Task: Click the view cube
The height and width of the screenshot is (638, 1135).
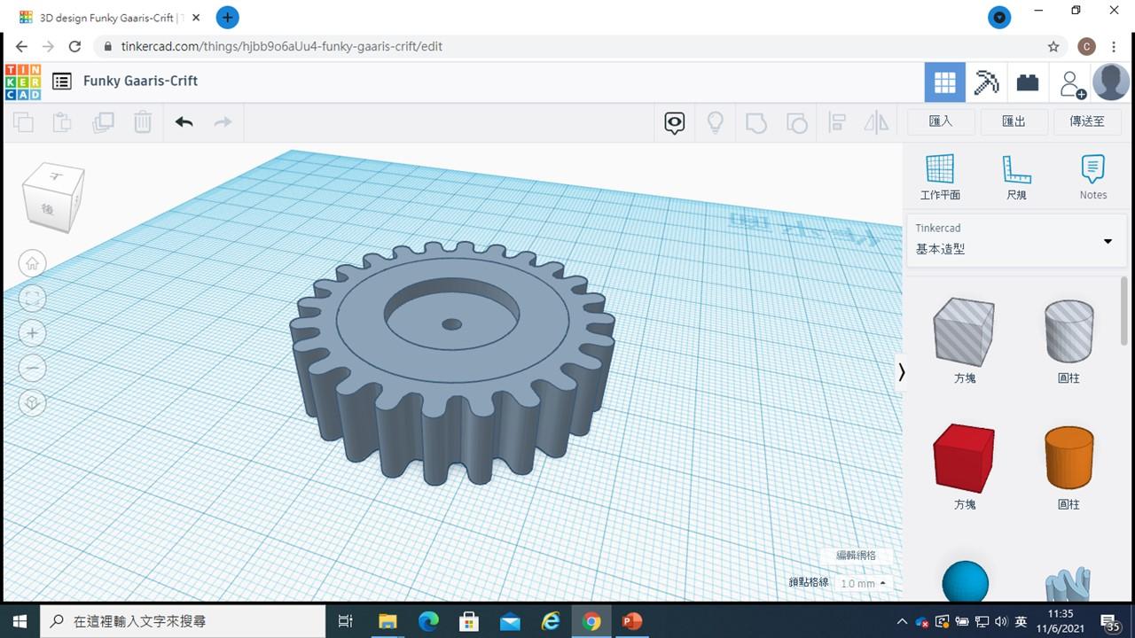Action: click(x=54, y=196)
